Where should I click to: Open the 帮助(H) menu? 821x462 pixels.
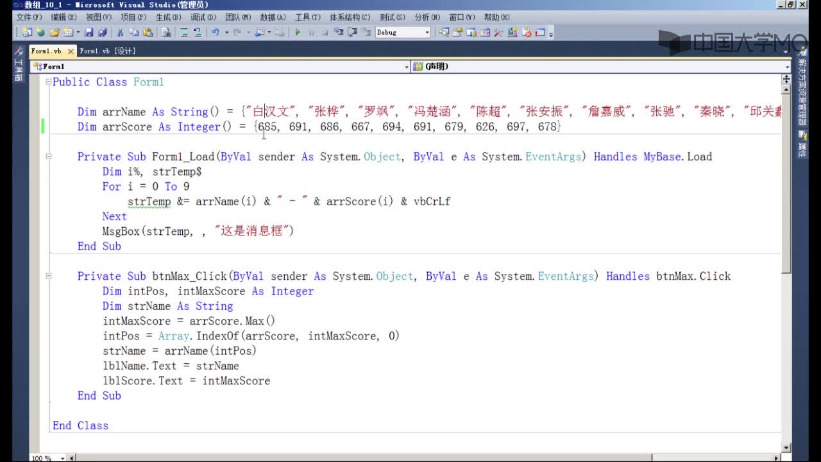pos(496,17)
